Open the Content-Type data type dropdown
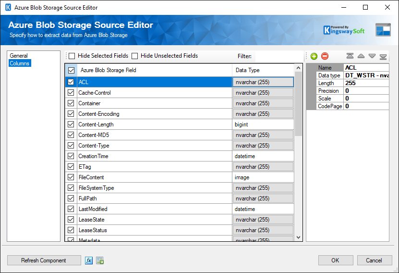 coord(263,146)
